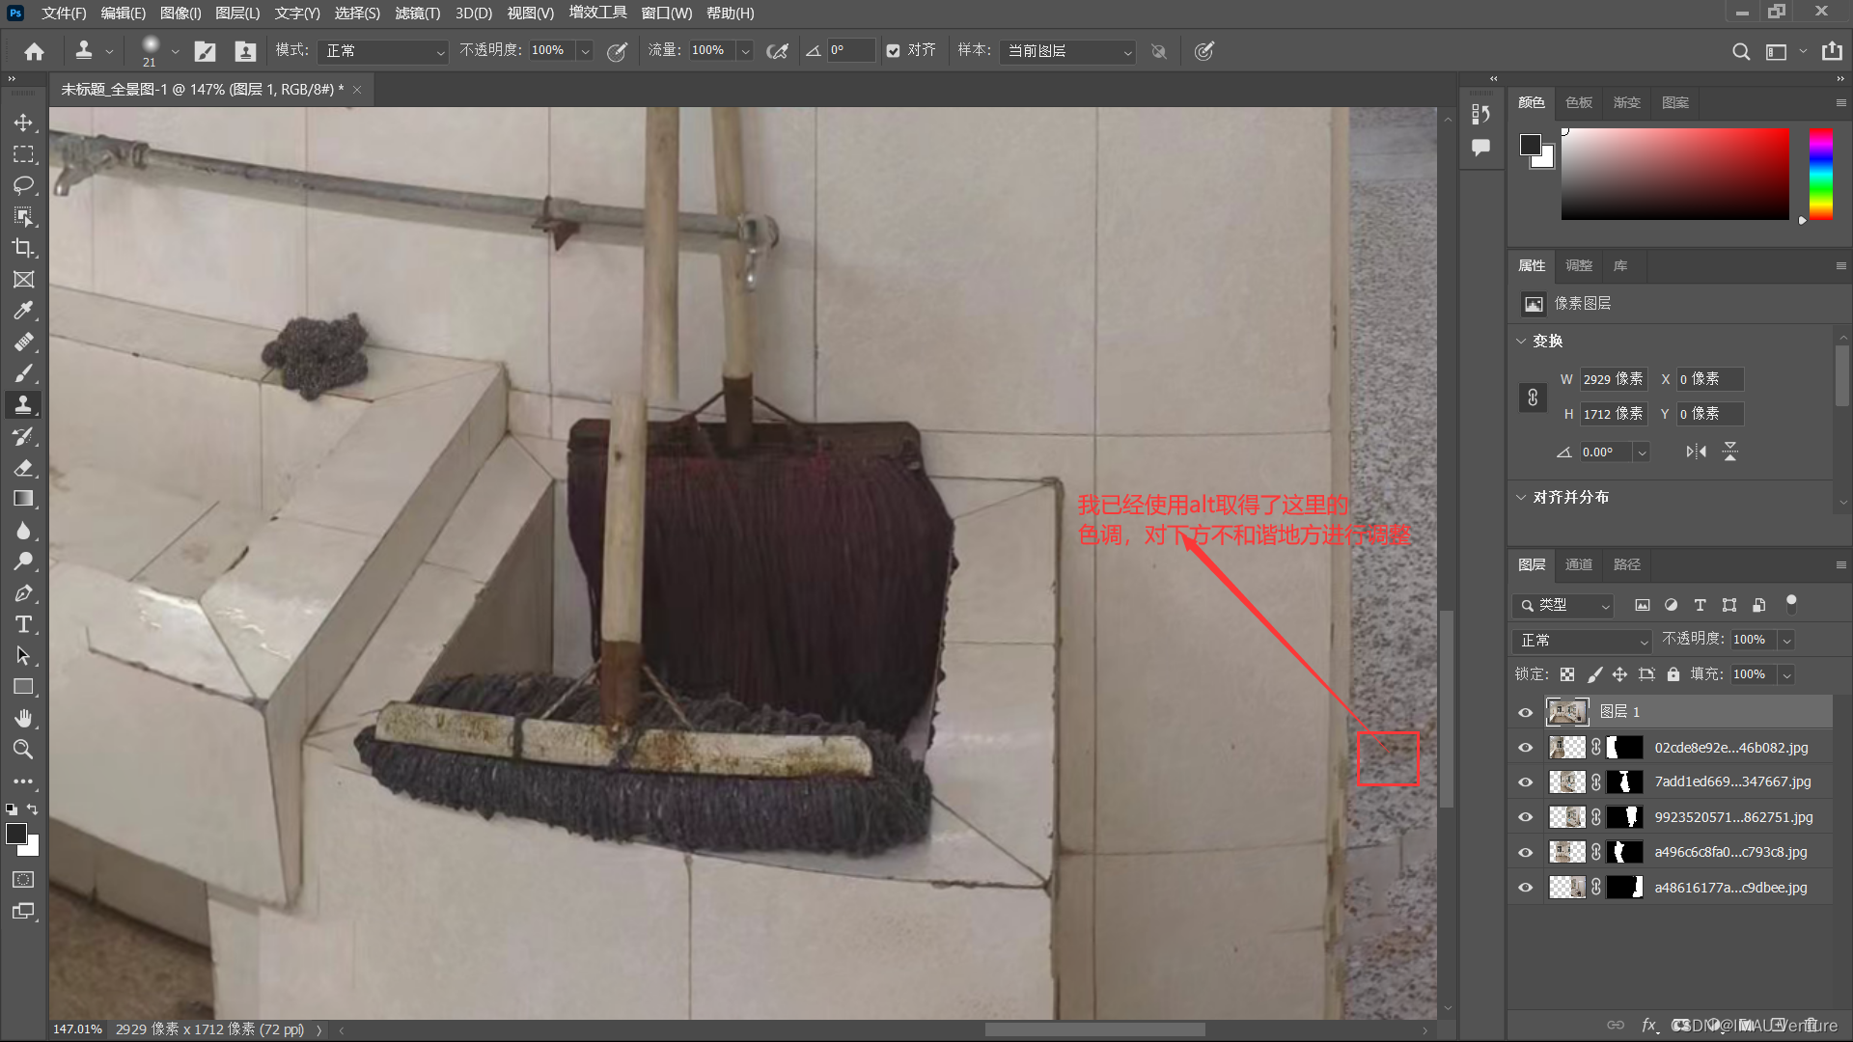Flip horizontally in transform properties

click(x=1696, y=452)
